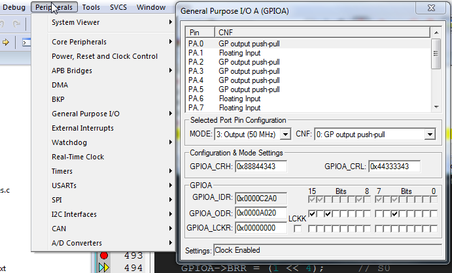This screenshot has width=452, height=273.
Task: Select Power, Reset and Clock Control
Action: (105, 56)
